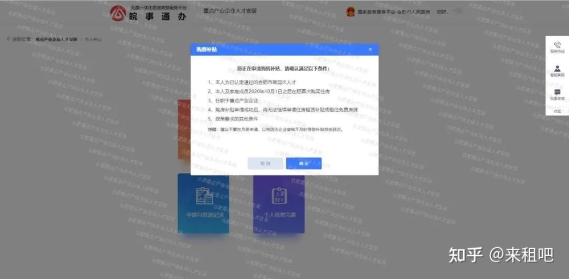This screenshot has height=279, width=569.
Task: Click the 皖事通办 logo
Action: (x=149, y=13)
